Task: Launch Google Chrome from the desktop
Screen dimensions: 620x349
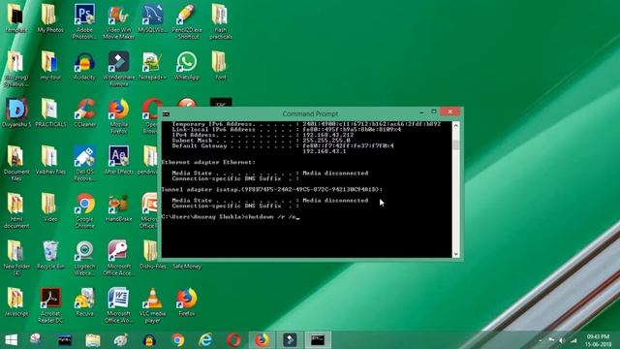Action: 84,210
